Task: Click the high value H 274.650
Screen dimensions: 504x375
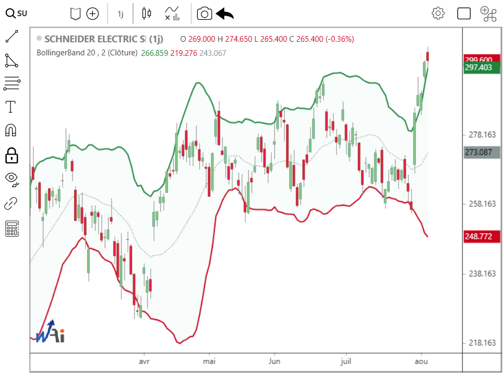Action: tap(235, 39)
